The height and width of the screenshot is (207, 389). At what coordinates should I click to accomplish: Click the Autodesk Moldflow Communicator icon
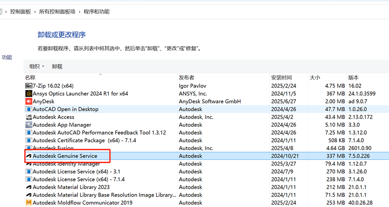(29, 203)
